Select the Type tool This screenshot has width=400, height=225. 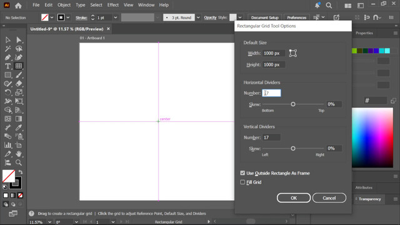(7, 66)
